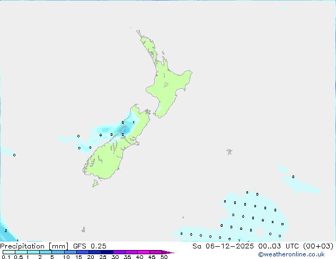
Task: Click the '(00+03)' forecast offset text
Action: click(x=318, y=246)
